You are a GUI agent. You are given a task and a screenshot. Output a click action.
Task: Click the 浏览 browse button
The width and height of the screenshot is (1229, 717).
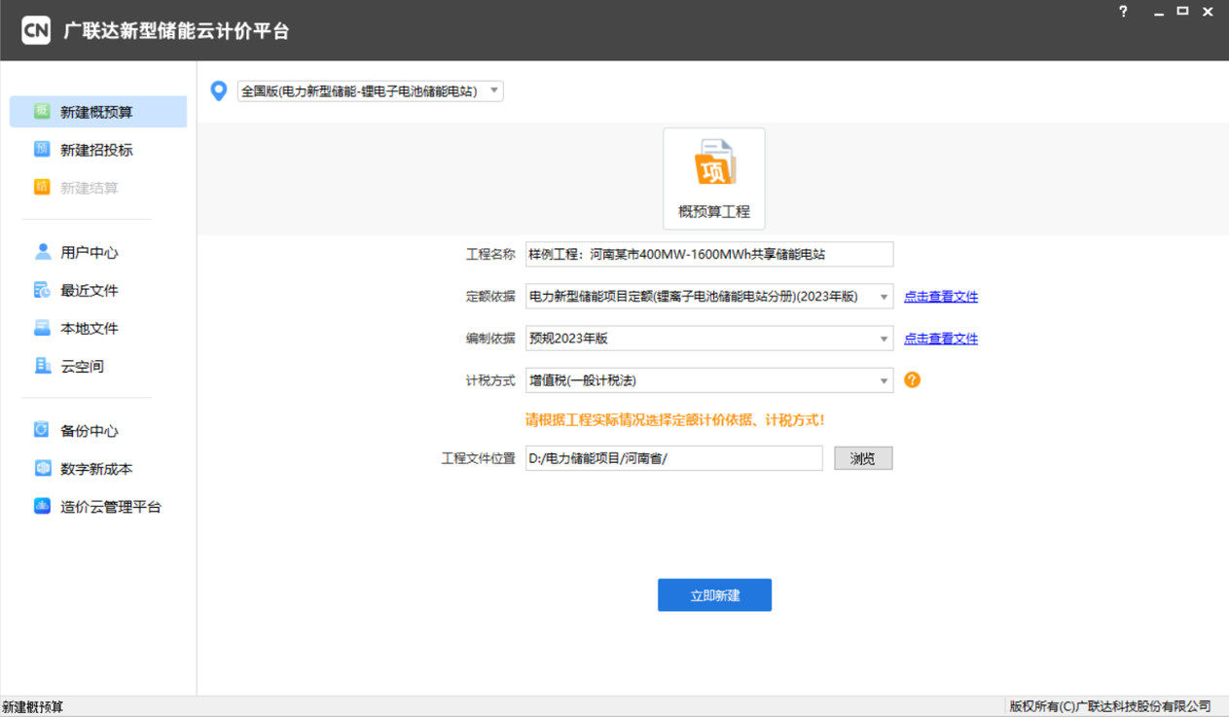pyautogui.click(x=863, y=458)
